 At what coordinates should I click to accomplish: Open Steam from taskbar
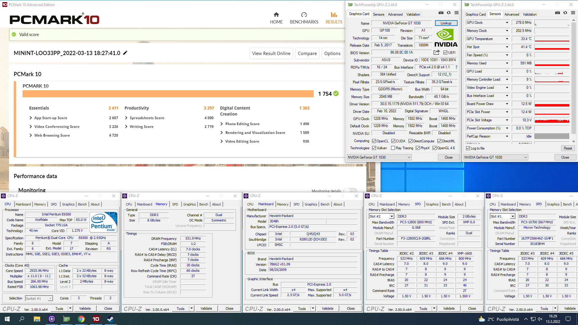(110, 319)
